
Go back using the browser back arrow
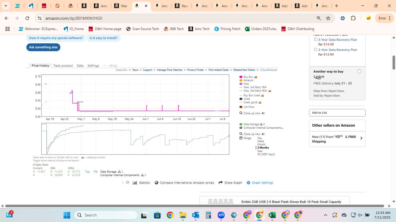coord(6,18)
